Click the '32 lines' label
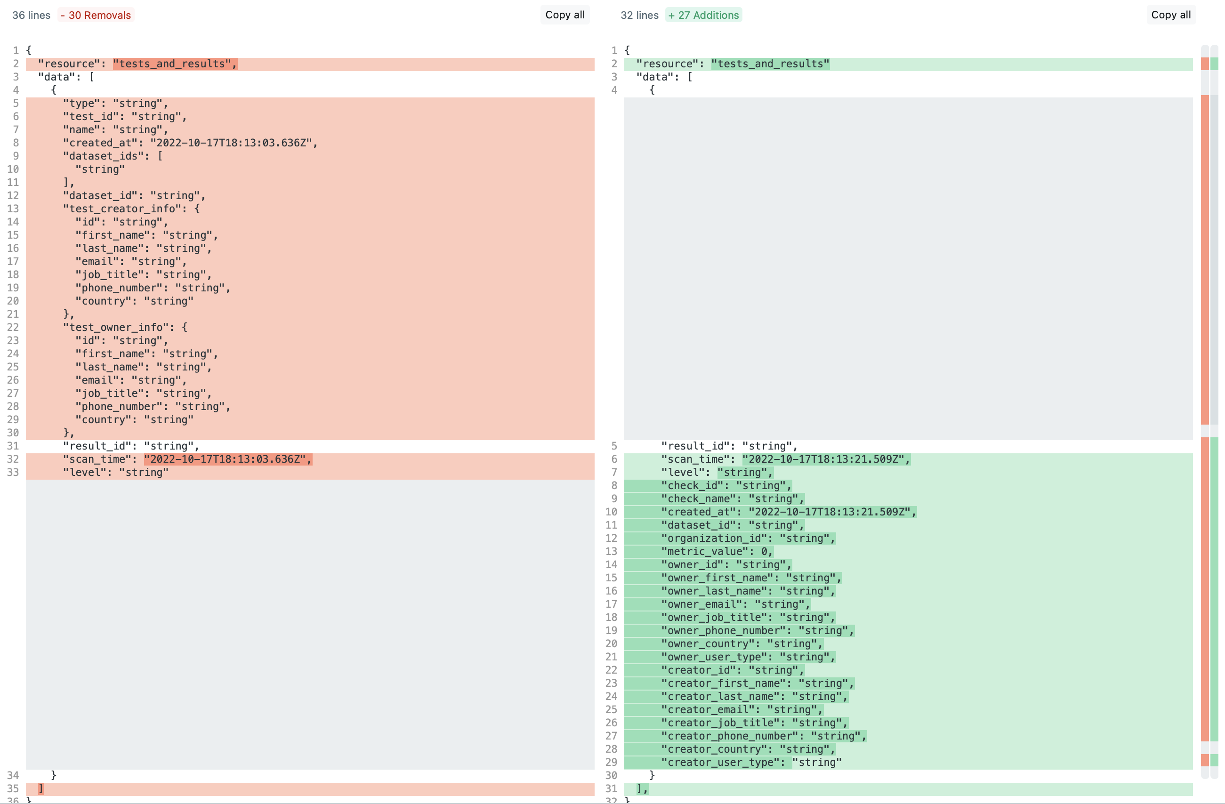The image size is (1225, 804). [x=639, y=15]
